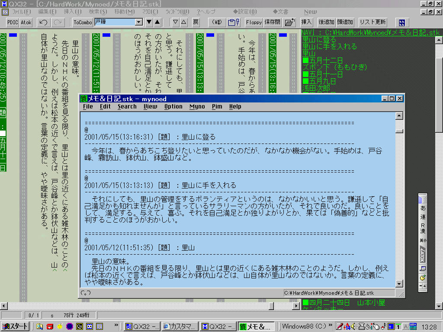Click the mynoed title bar app icon
443x332 pixels.
(x=84, y=99)
